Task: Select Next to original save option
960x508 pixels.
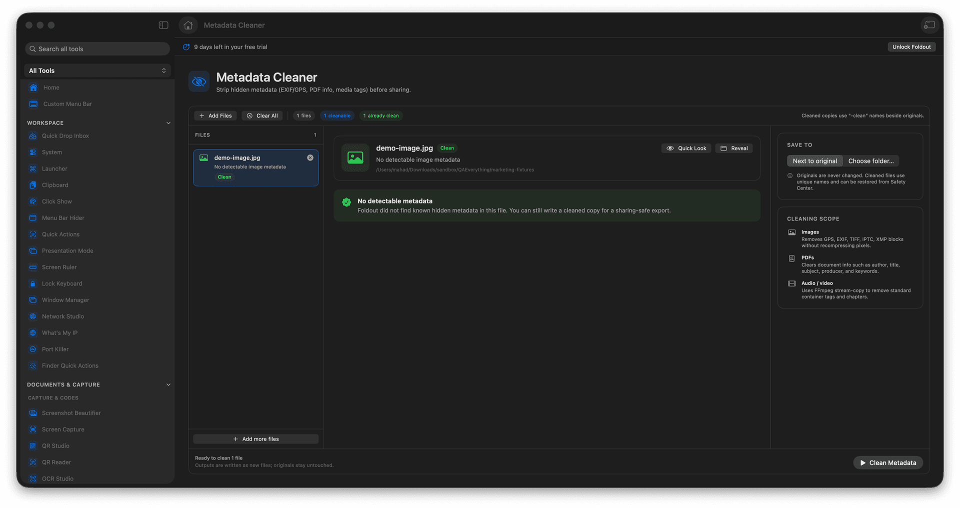Action: tap(815, 161)
